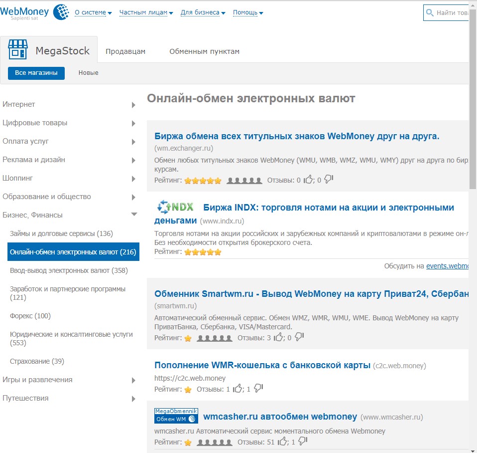Screen dimensions: 477x453
Task: Click the MegaObmennik wmcasher logo
Action: [176, 416]
